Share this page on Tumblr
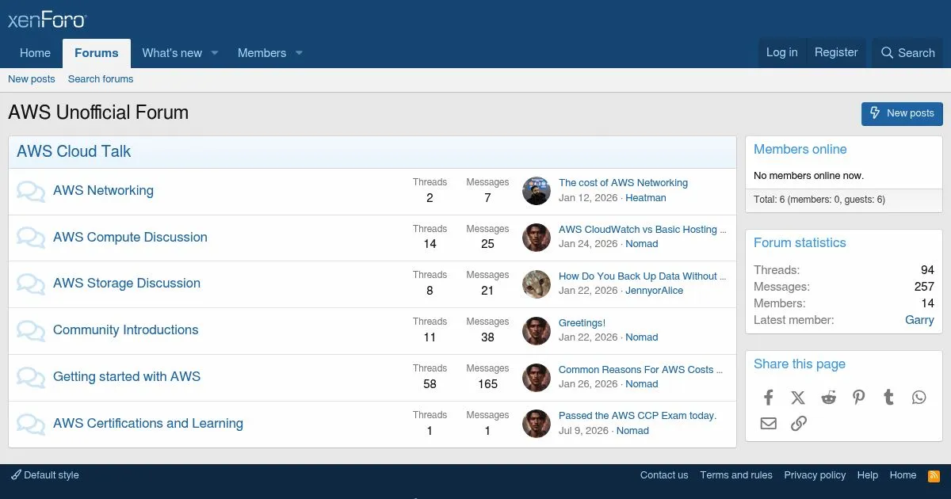The image size is (951, 499). click(888, 398)
